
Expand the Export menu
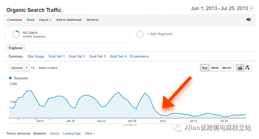[x=45, y=20]
